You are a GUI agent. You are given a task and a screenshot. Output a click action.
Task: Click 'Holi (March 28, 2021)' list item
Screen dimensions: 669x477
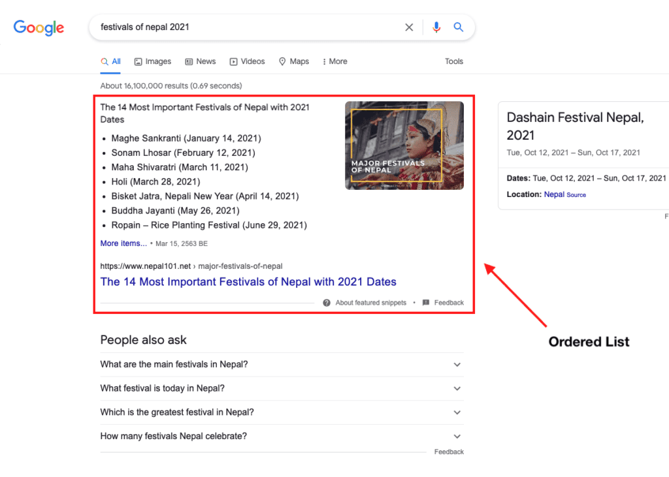[x=155, y=181]
